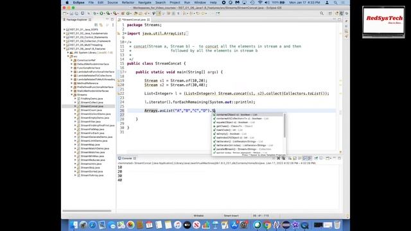
Task: Collapse all in the Package Explorer toolbar
Action: click(96, 25)
